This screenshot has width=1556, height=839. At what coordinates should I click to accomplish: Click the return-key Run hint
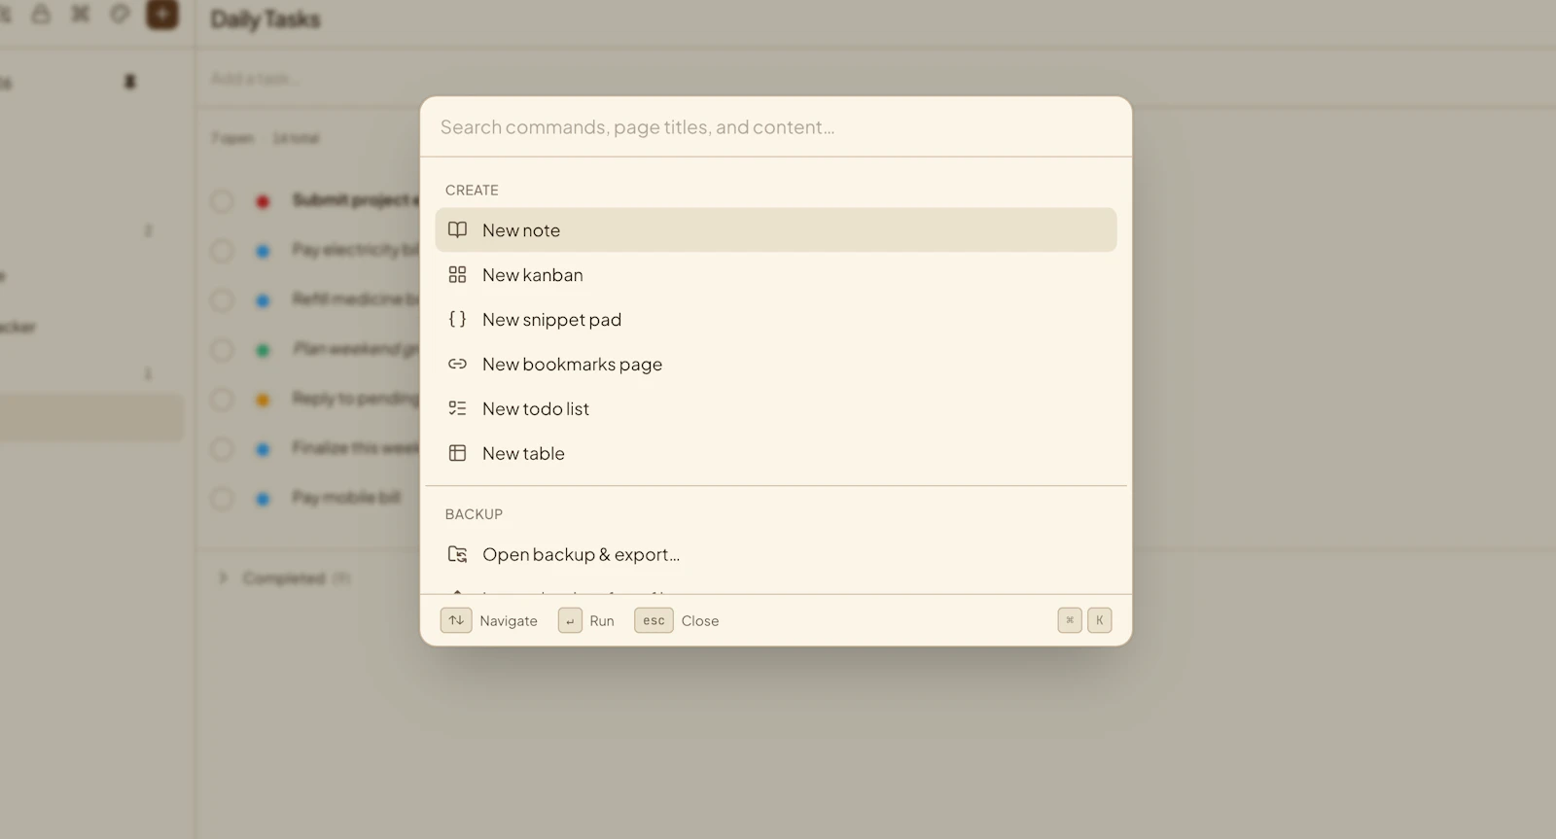pos(570,620)
